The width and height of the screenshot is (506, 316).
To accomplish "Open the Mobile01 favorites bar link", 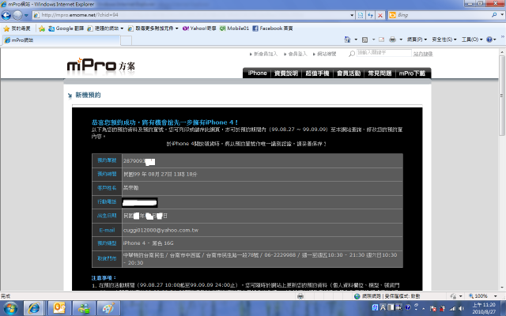I will (x=234, y=28).
